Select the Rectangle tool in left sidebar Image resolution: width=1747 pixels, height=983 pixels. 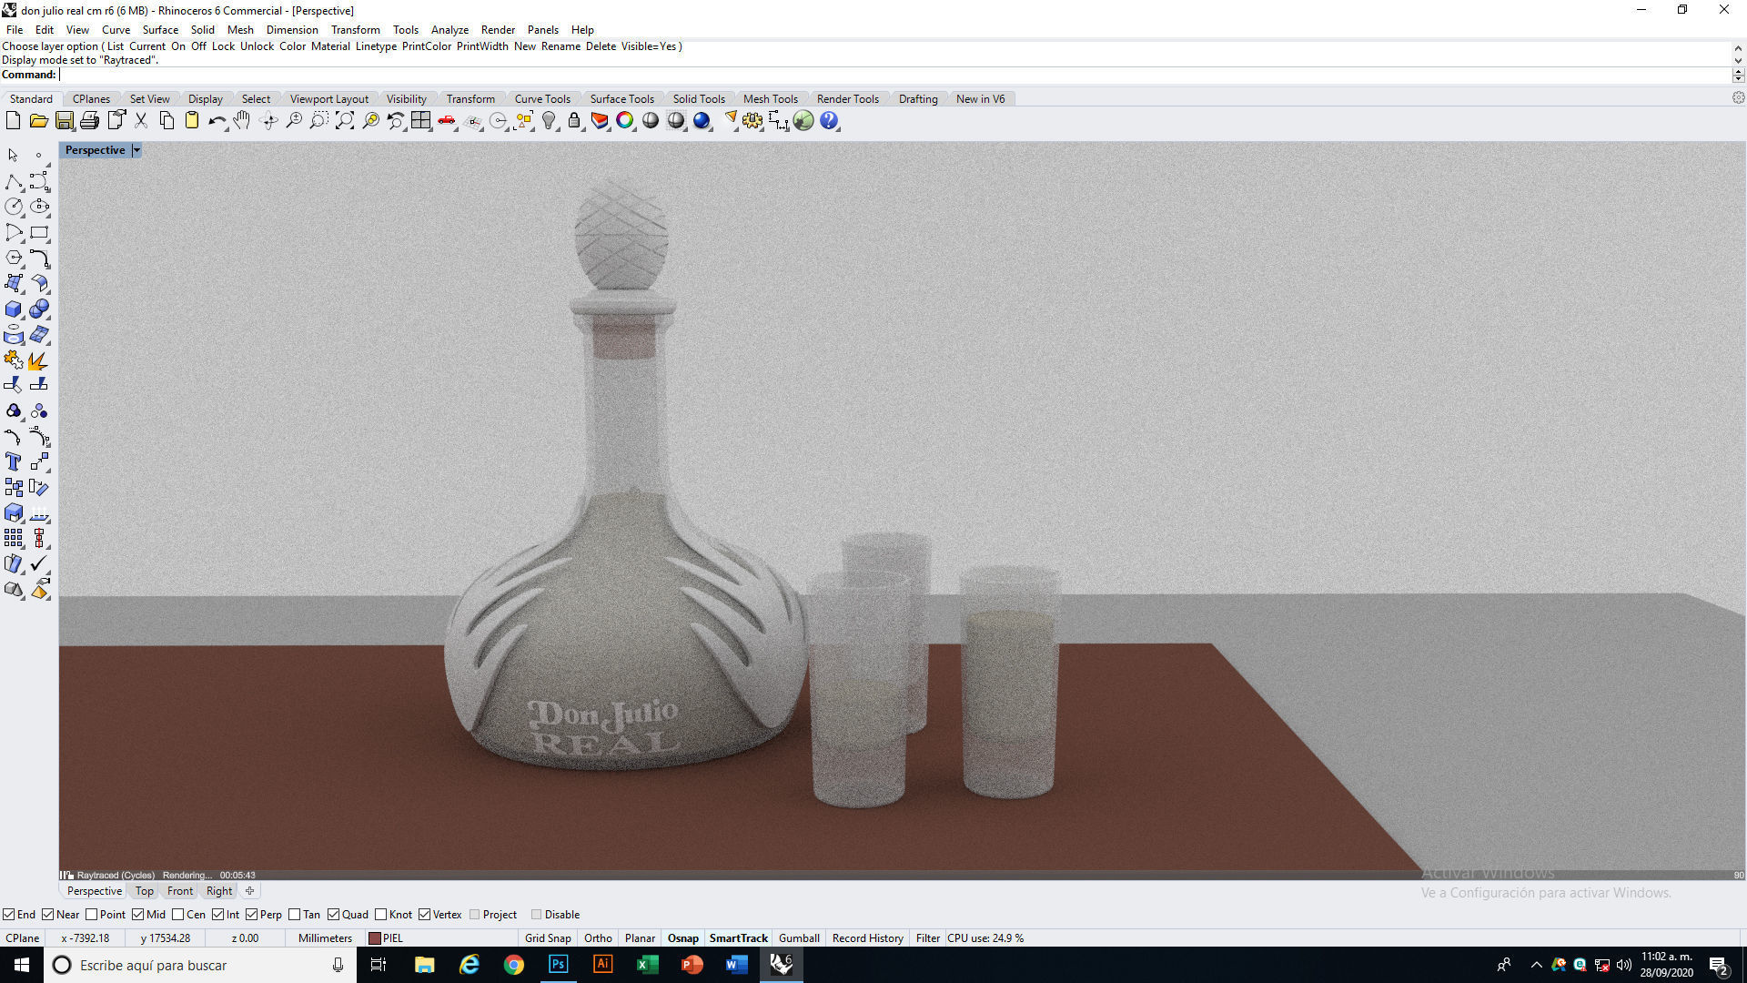[39, 233]
